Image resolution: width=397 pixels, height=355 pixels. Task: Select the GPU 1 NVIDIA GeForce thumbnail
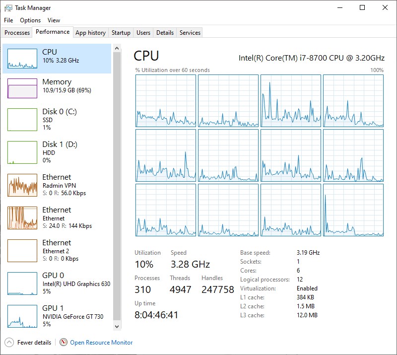[x=22, y=316]
